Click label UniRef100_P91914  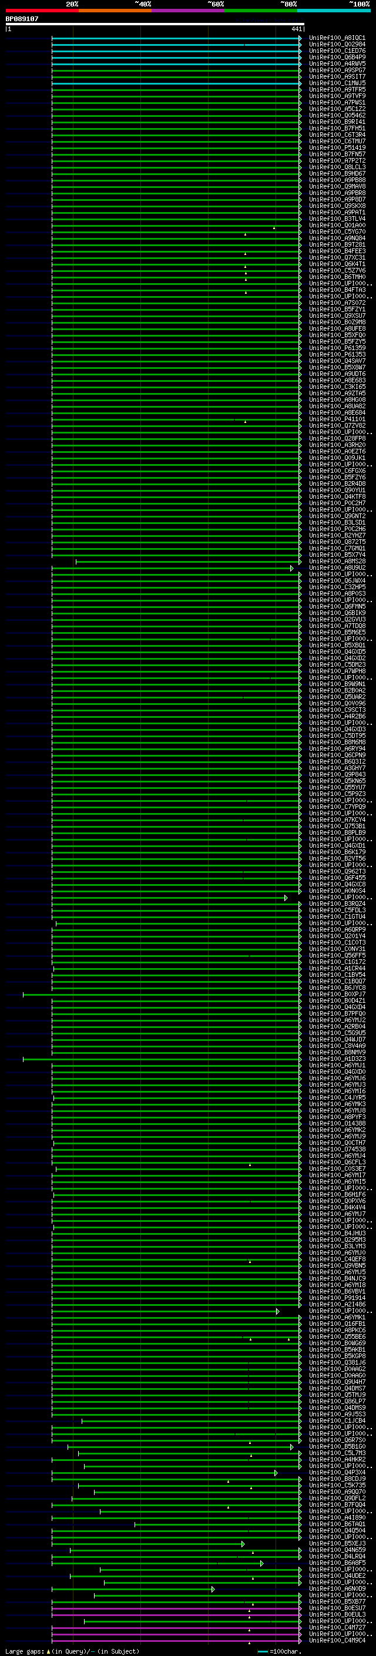pyautogui.click(x=337, y=1298)
